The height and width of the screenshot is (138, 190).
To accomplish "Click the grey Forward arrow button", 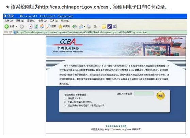I will (x=22, y=27).
